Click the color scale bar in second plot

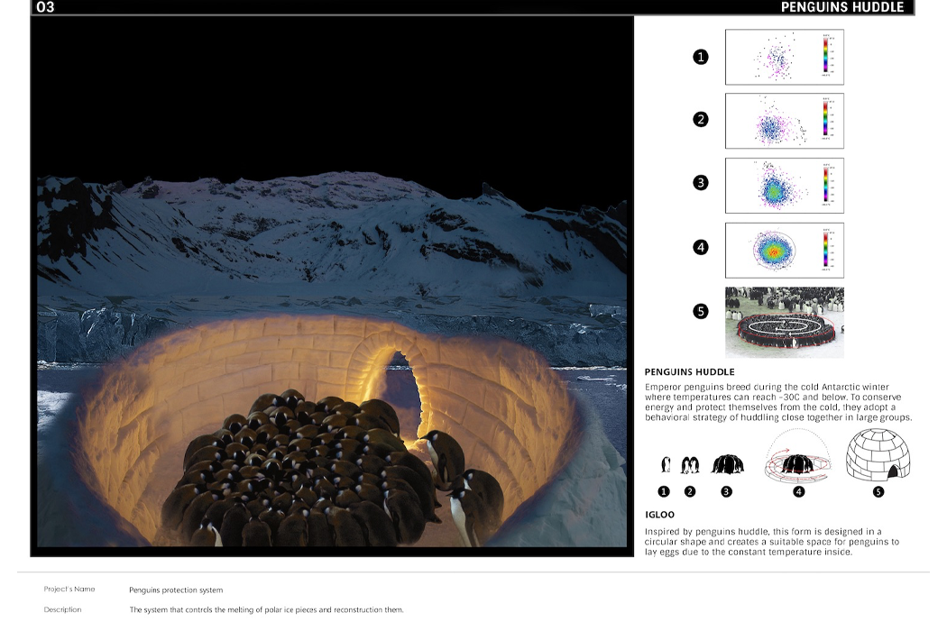[826, 119]
